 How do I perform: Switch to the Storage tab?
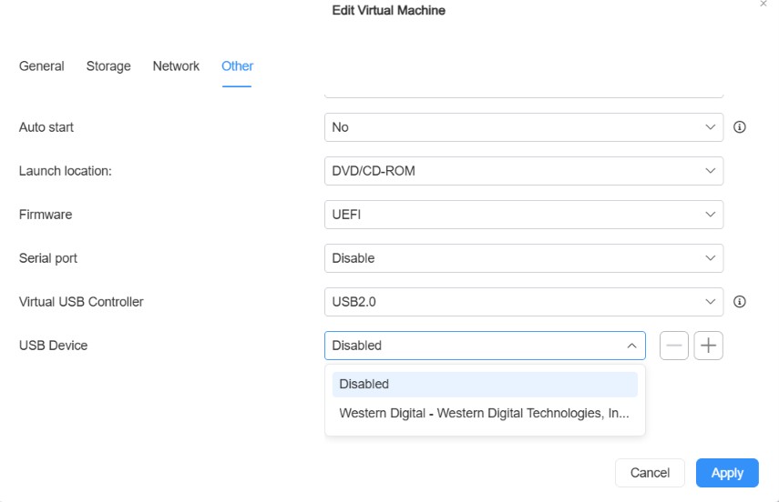pyautogui.click(x=108, y=66)
